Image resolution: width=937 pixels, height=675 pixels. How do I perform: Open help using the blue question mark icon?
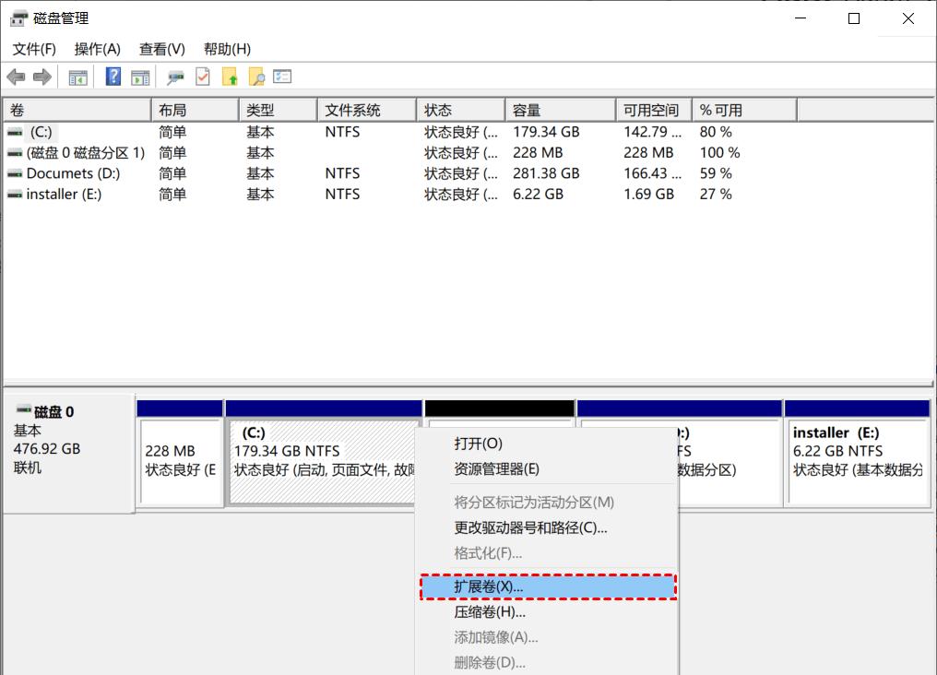tap(112, 77)
